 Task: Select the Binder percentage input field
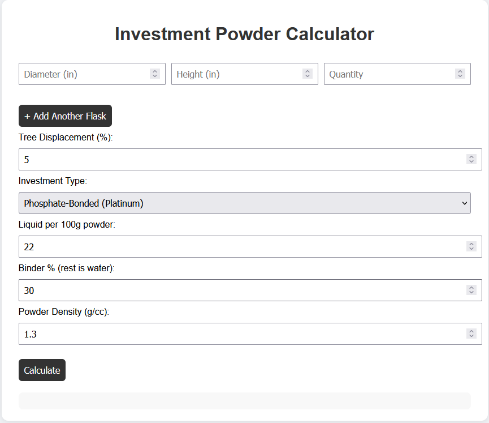pos(226,290)
